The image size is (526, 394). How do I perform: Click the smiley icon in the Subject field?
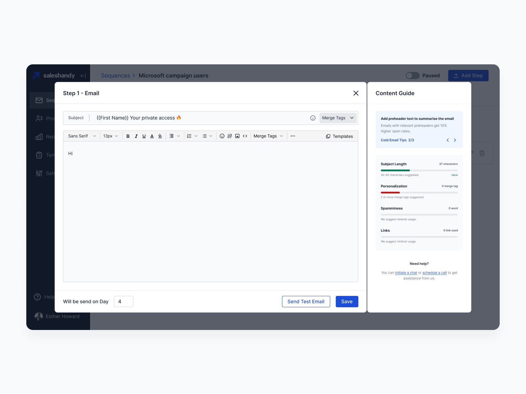point(313,118)
